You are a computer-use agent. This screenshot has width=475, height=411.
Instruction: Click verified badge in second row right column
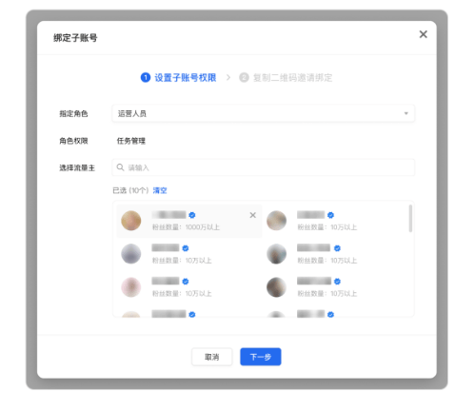[x=337, y=248]
